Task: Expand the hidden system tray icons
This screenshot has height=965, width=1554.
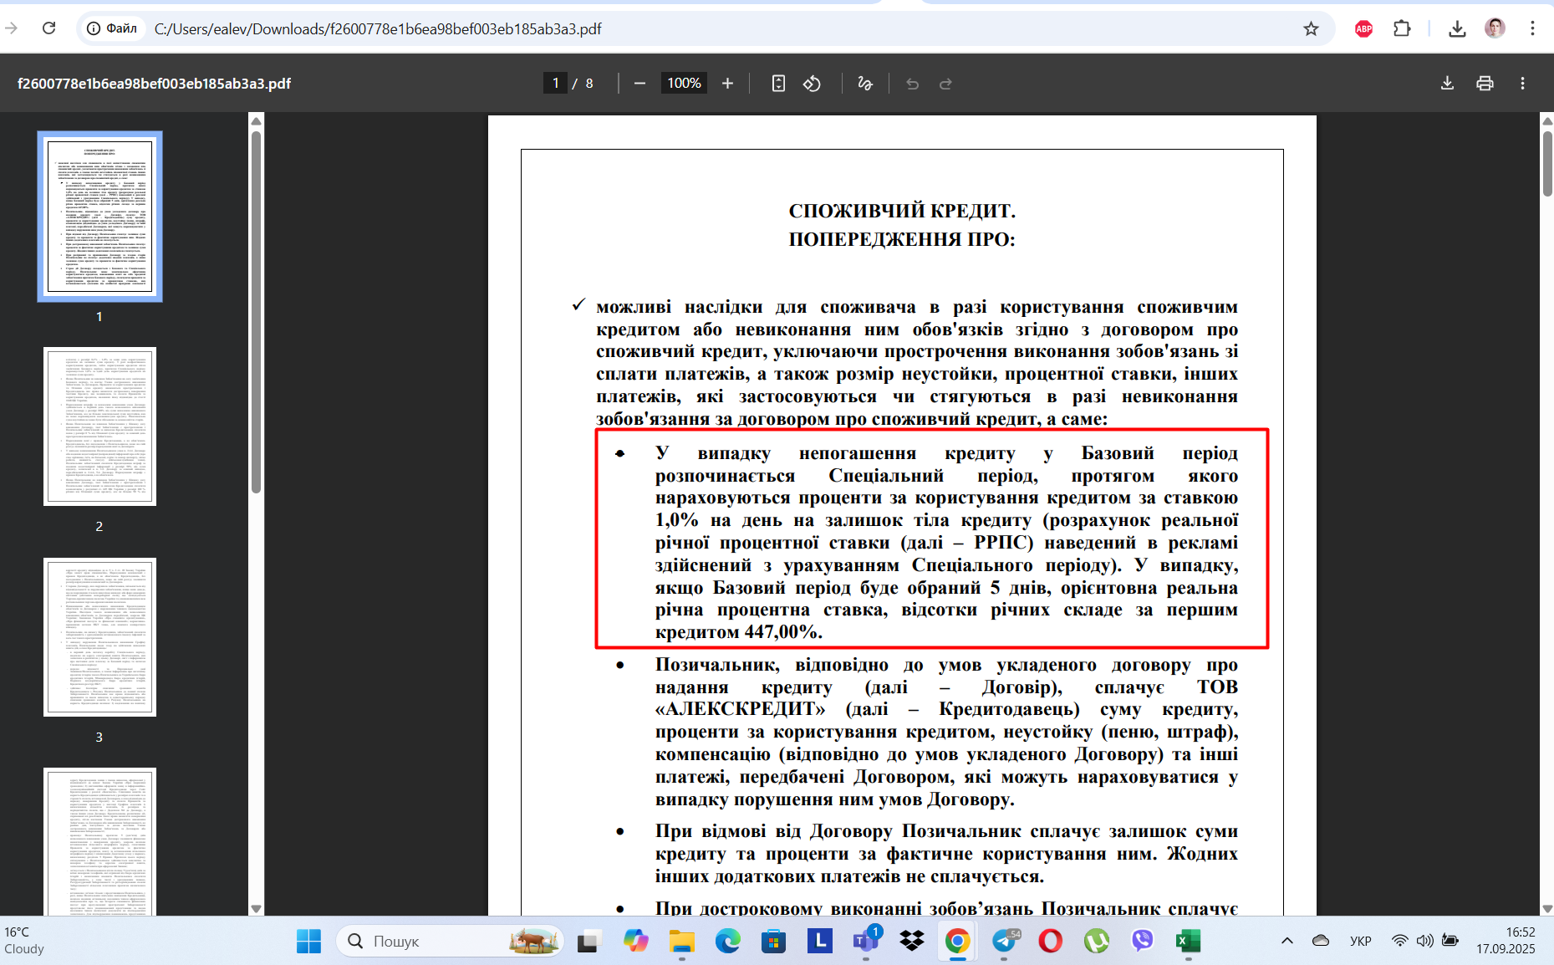Action: (x=1287, y=941)
